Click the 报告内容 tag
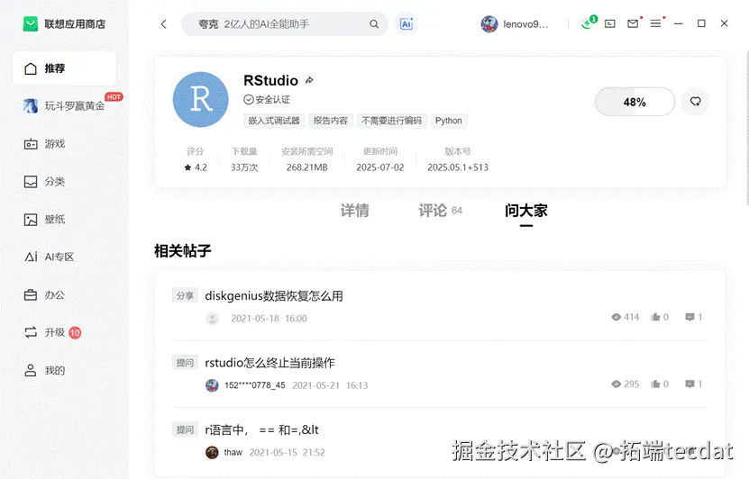 pyautogui.click(x=331, y=121)
